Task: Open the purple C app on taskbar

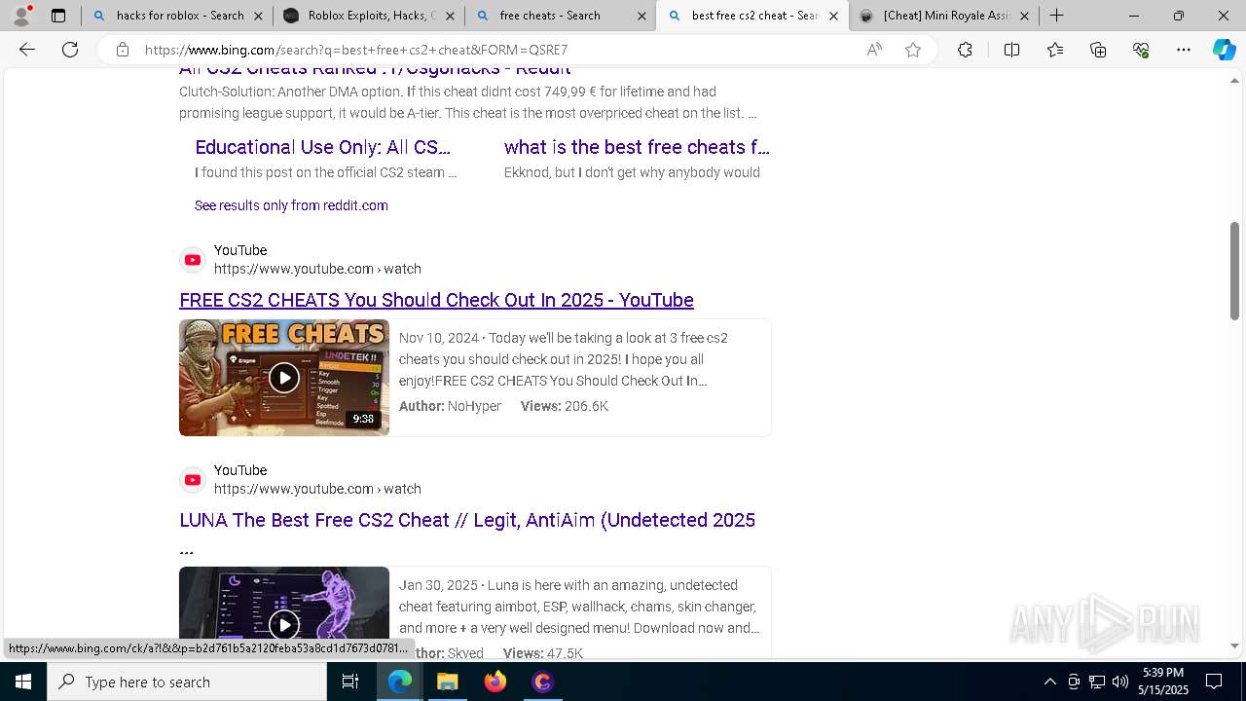Action: click(542, 682)
